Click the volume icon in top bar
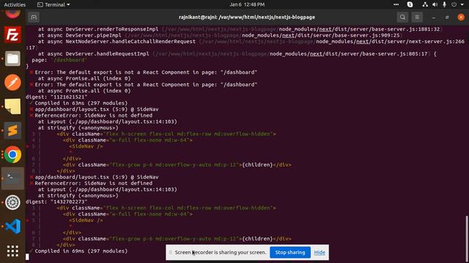This screenshot has width=469, height=263. click(x=435, y=4)
